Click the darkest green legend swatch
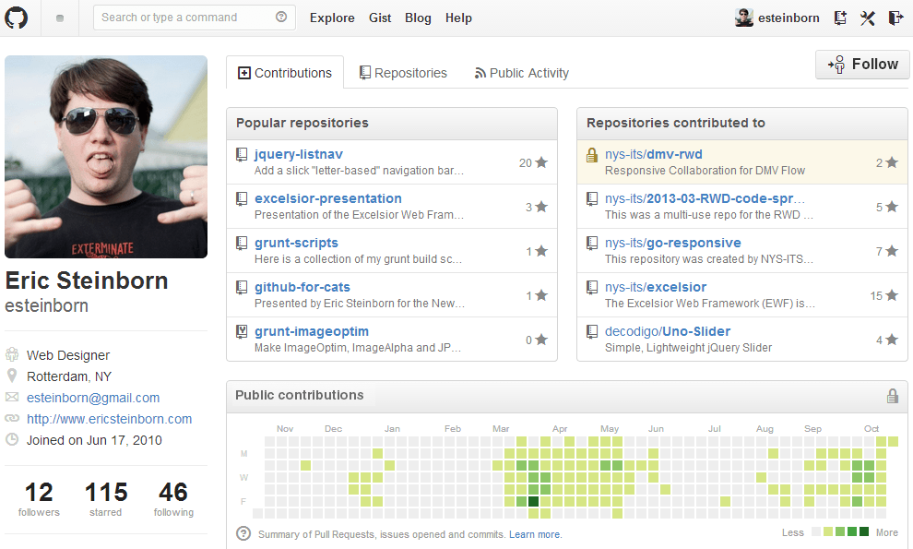This screenshot has width=913, height=549. tap(864, 531)
